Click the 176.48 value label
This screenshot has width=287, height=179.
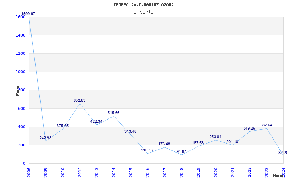(164, 144)
